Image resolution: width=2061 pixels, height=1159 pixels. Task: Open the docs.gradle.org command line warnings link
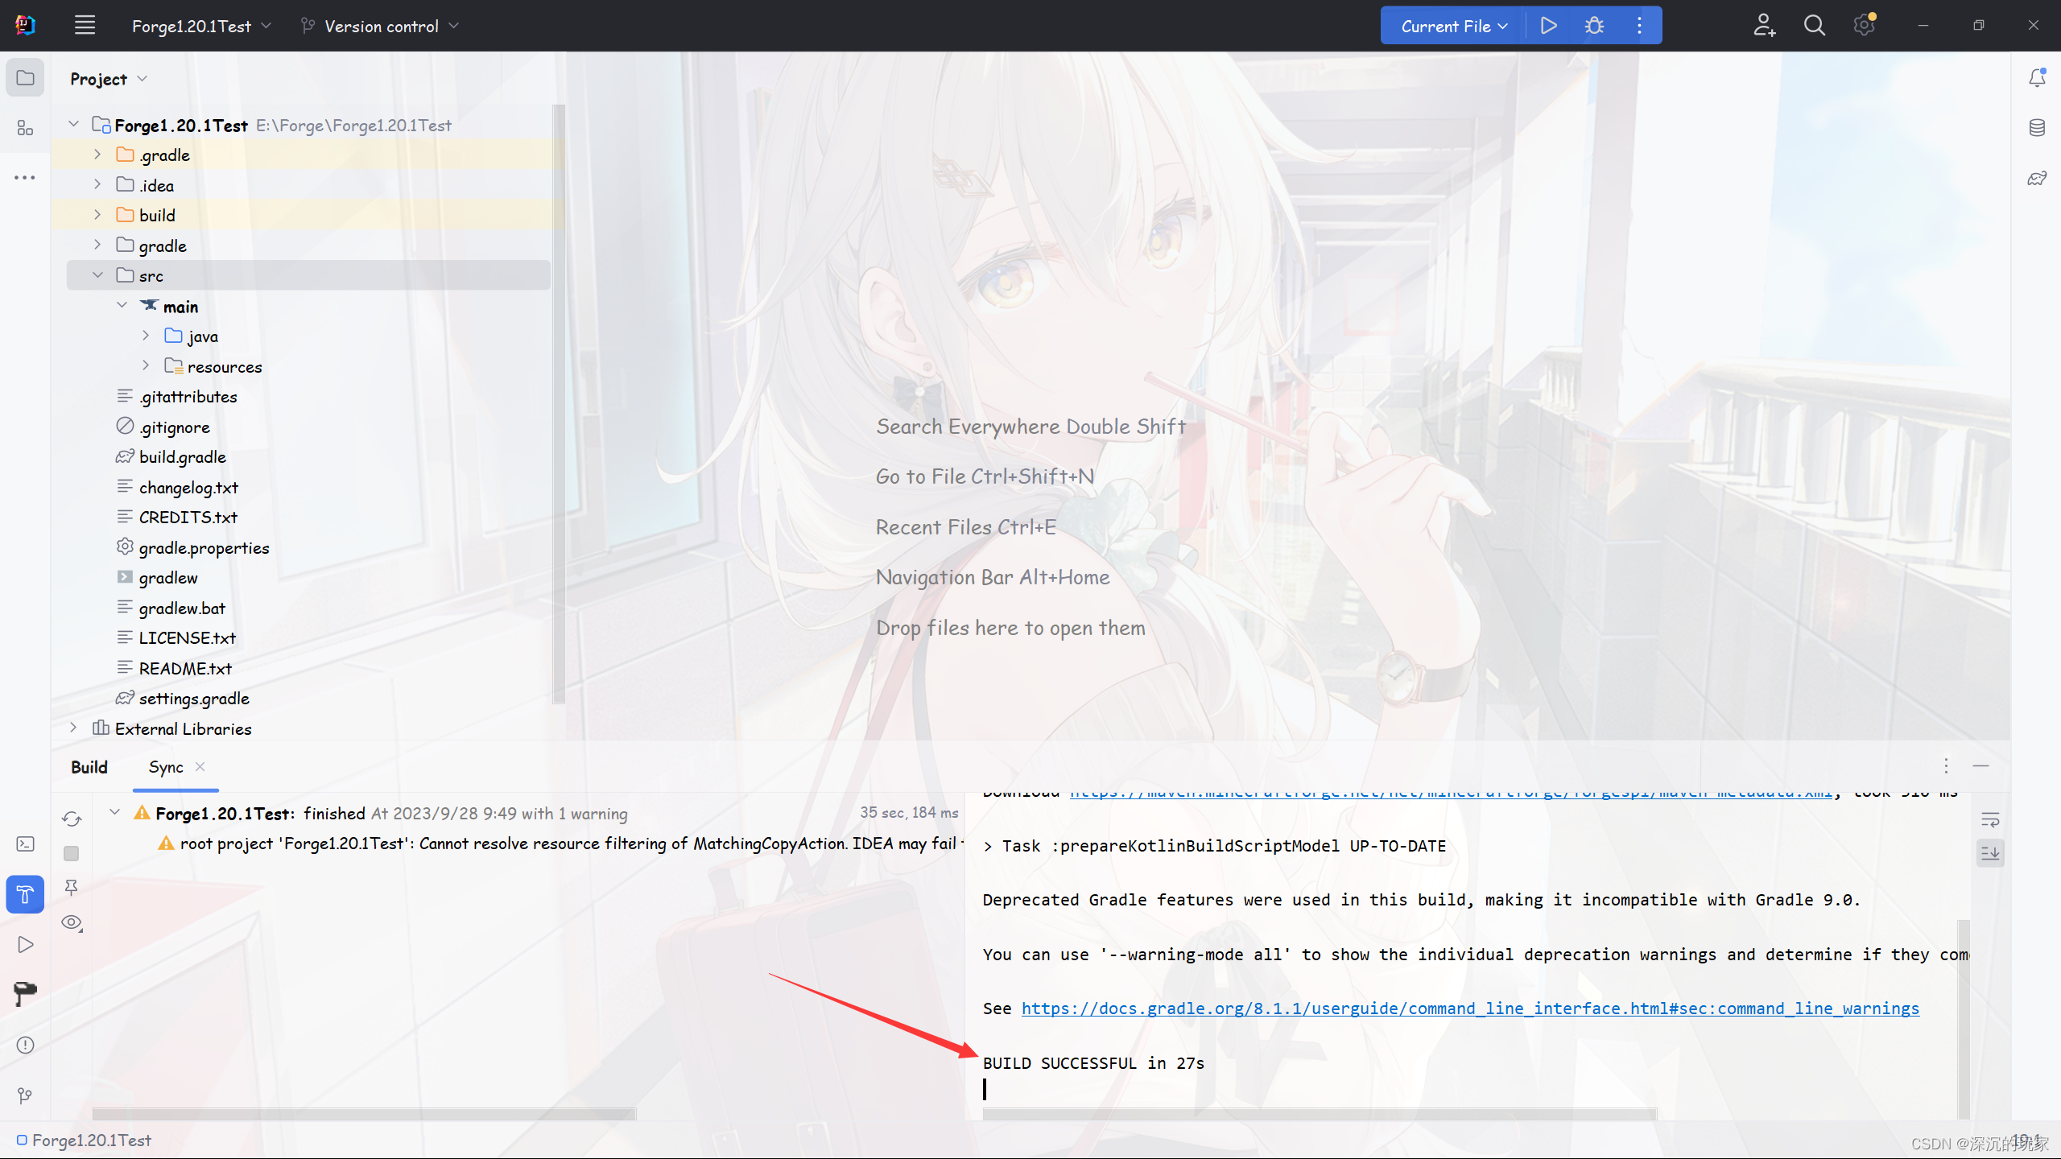pos(1470,1008)
